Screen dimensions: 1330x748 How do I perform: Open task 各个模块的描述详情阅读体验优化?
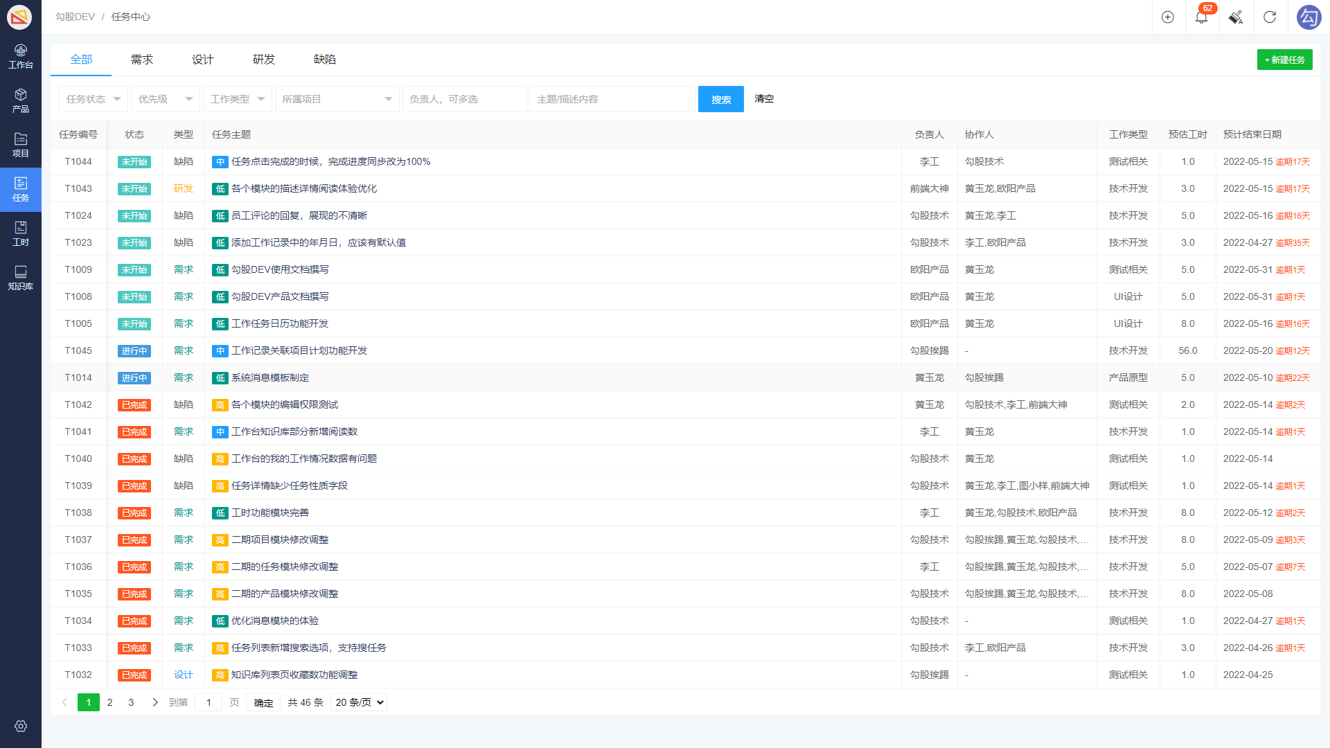(304, 189)
